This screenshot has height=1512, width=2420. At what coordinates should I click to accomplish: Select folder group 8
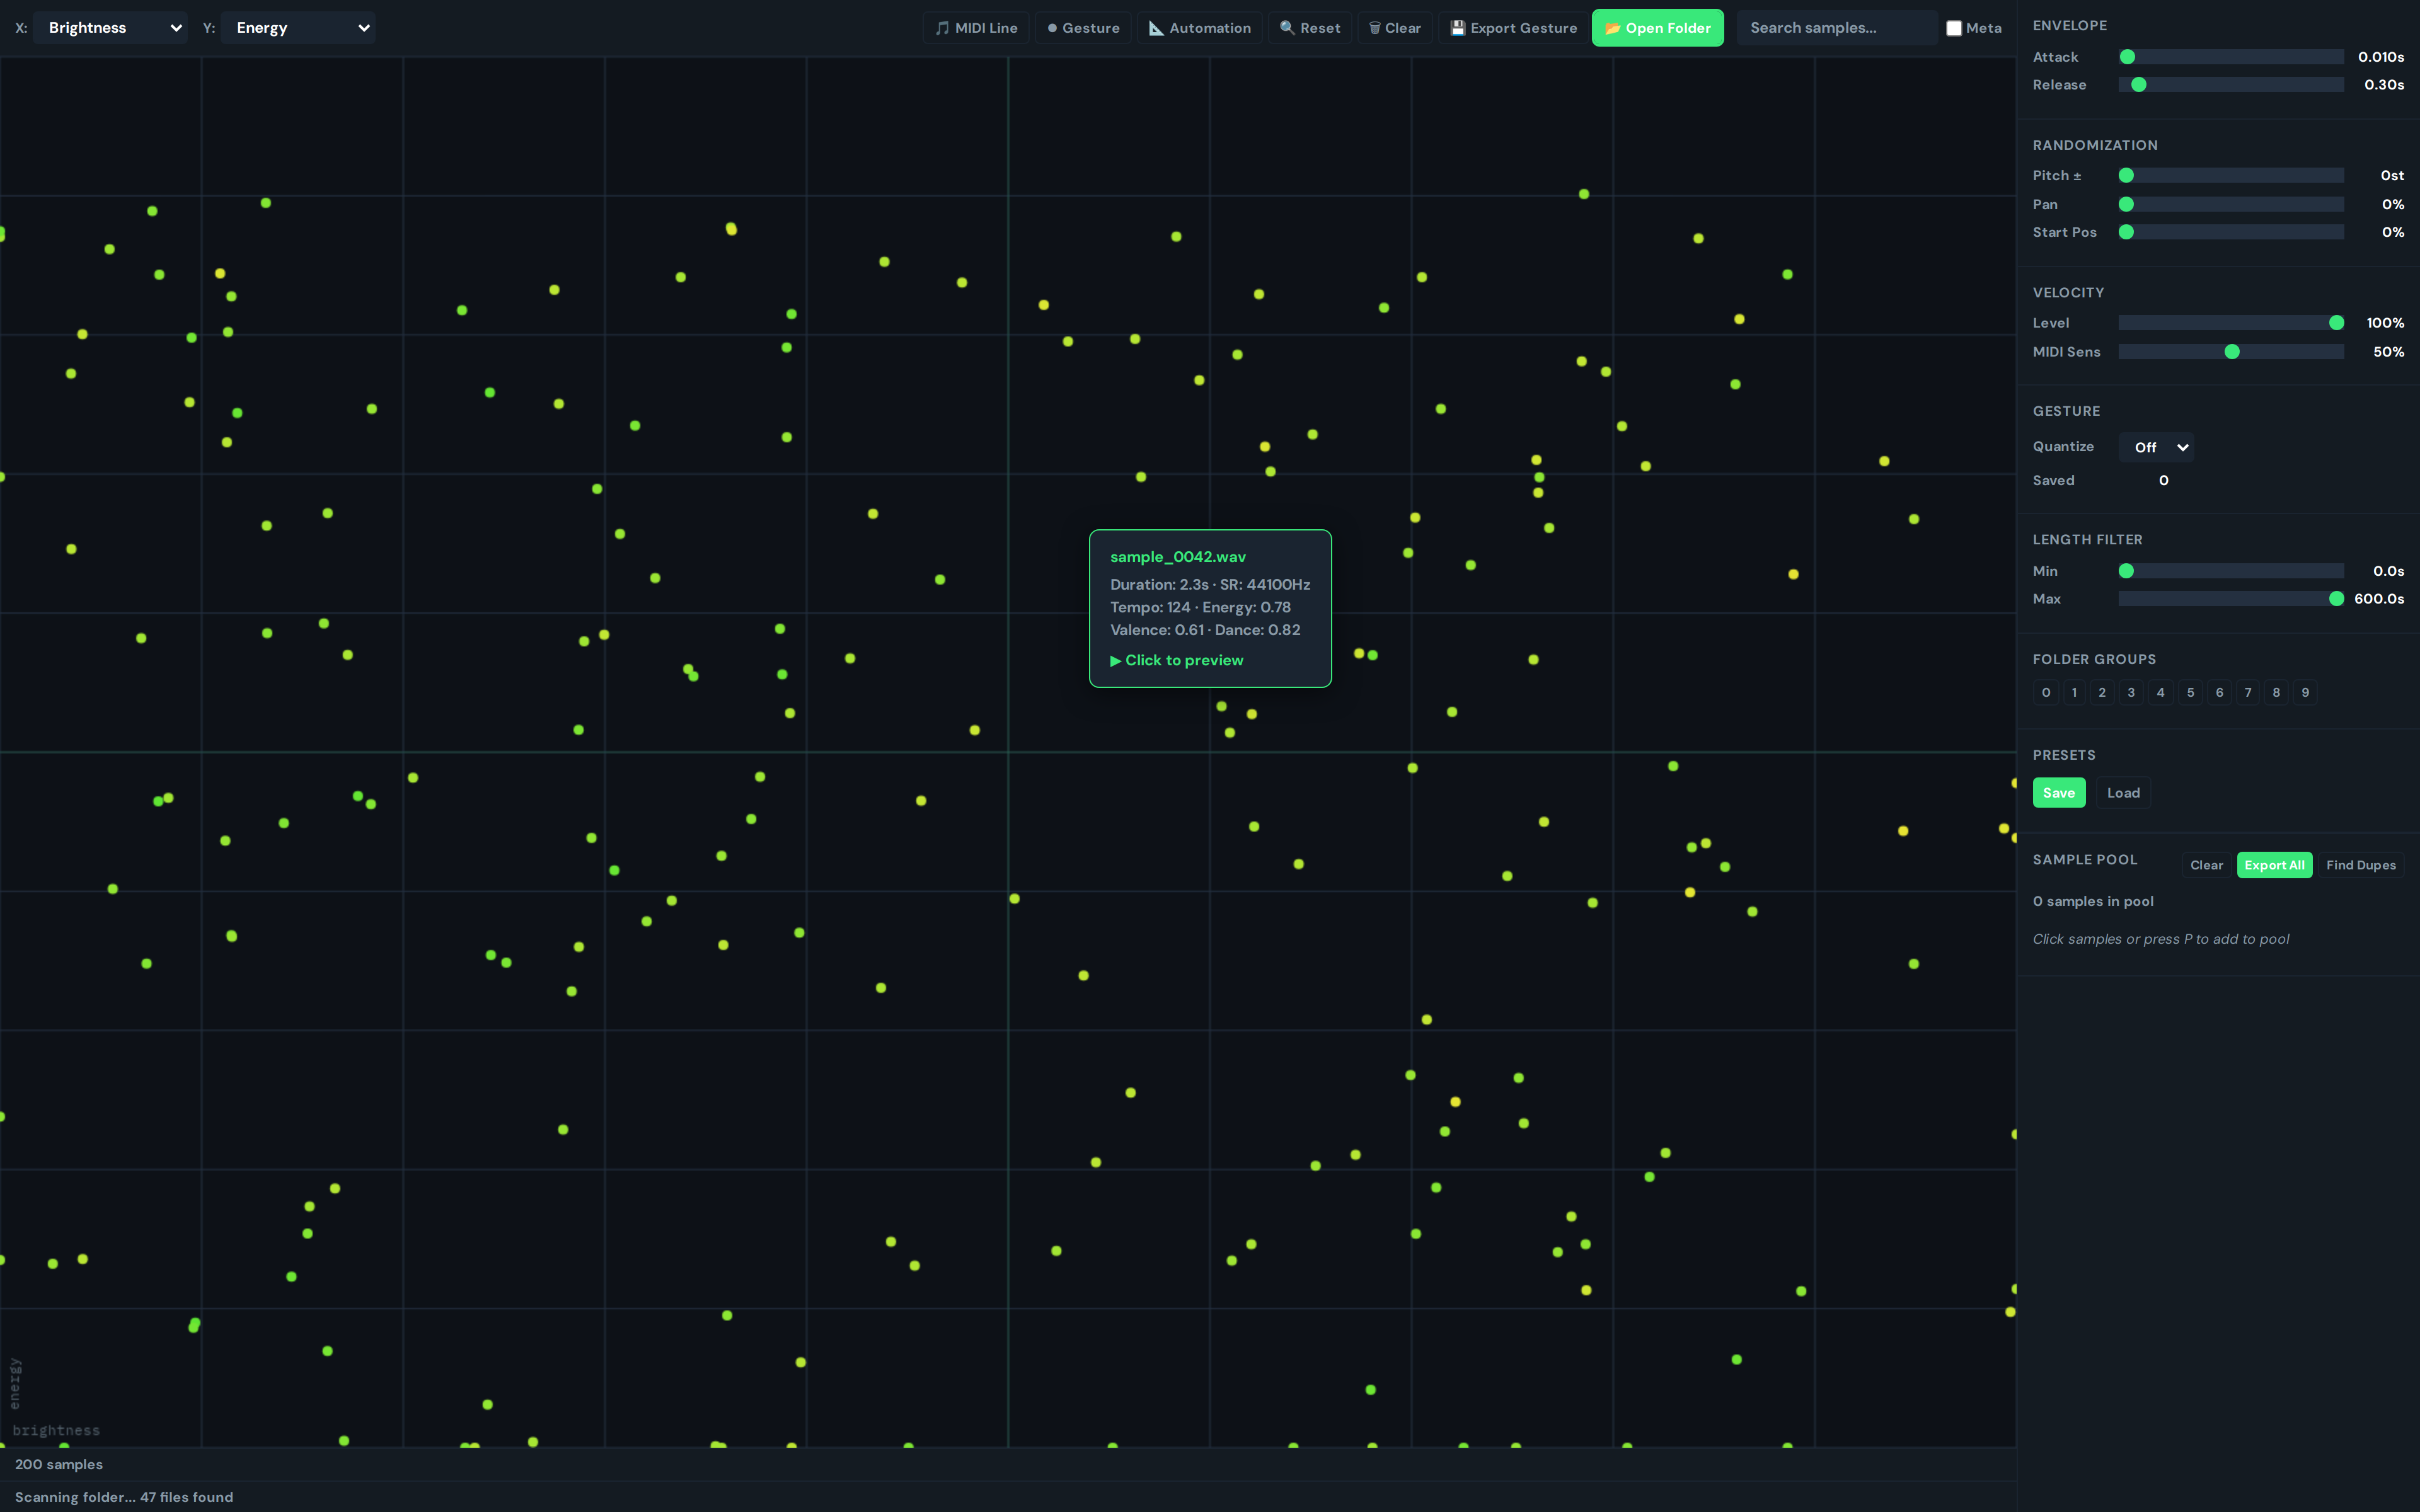tap(2276, 692)
